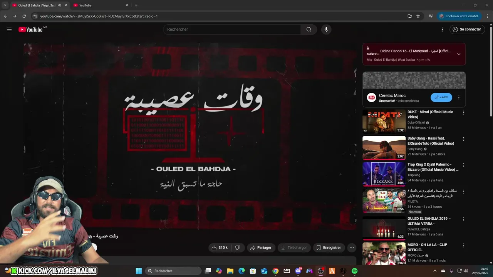This screenshot has width=493, height=277.
Task: Open a new browser tab
Action: 136,5
